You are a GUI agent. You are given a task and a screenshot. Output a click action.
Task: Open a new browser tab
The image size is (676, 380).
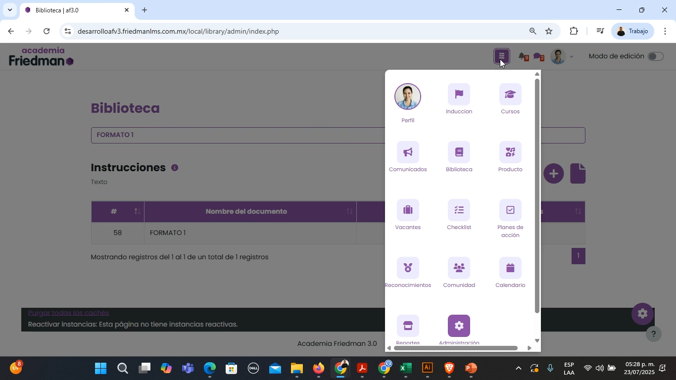click(145, 10)
